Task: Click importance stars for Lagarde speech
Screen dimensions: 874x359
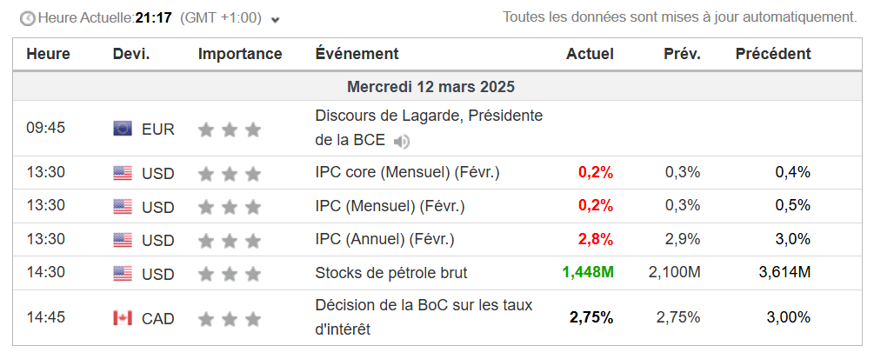Action: point(230,130)
